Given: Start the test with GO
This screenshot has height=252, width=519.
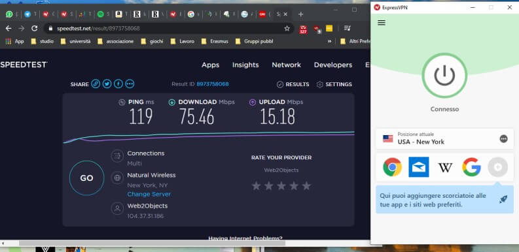Looking at the screenshot, I should coord(87,178).
